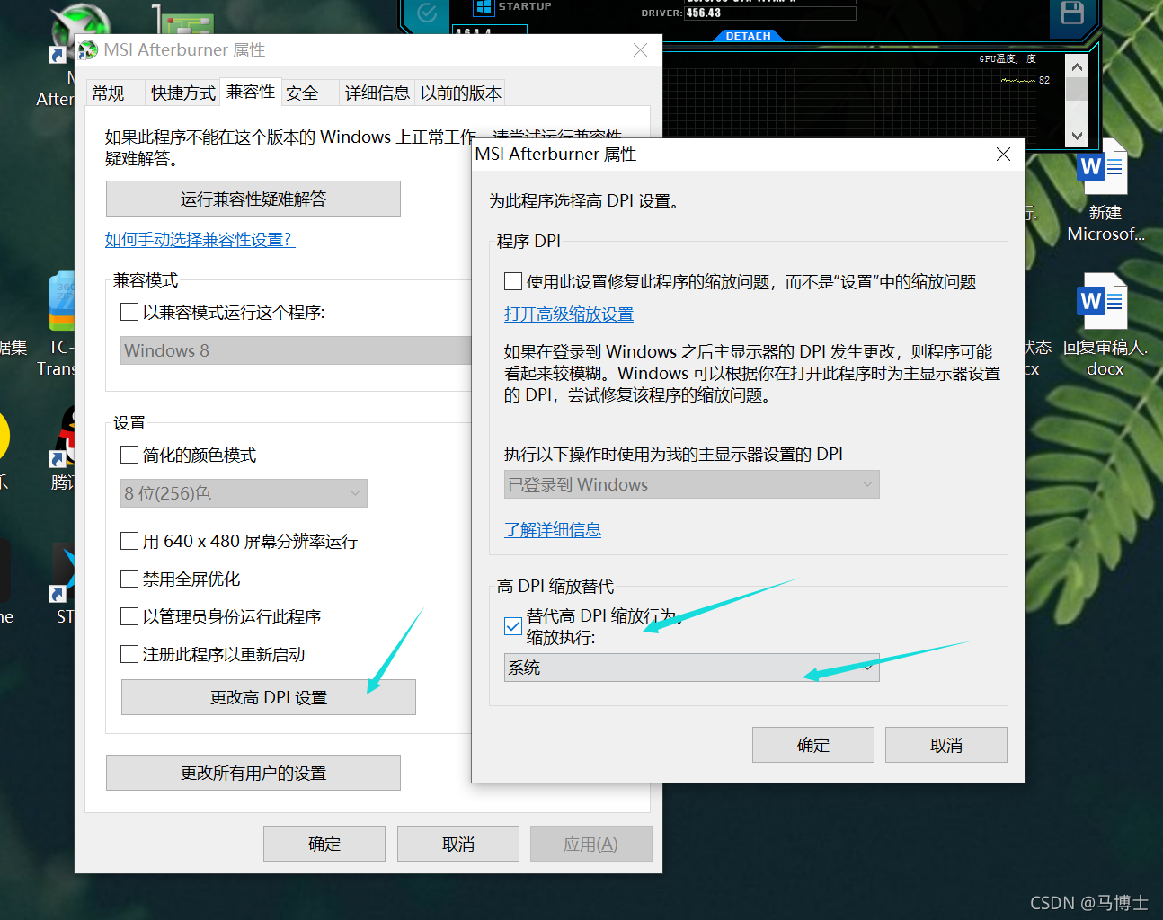Check 禁用全屏优化 option
The image size is (1163, 920).
129,579
